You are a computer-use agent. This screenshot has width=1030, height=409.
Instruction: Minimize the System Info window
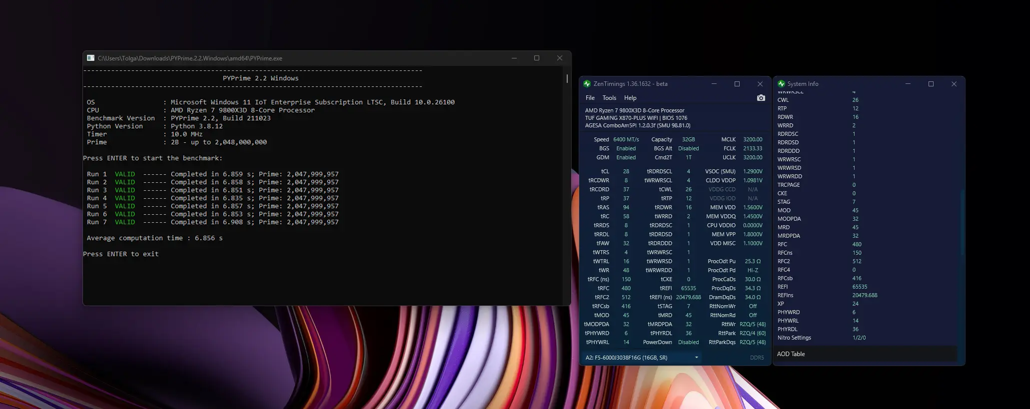tap(908, 84)
